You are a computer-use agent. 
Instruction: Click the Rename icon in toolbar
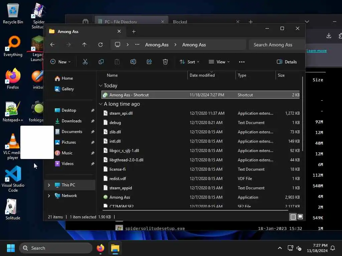[133, 62]
